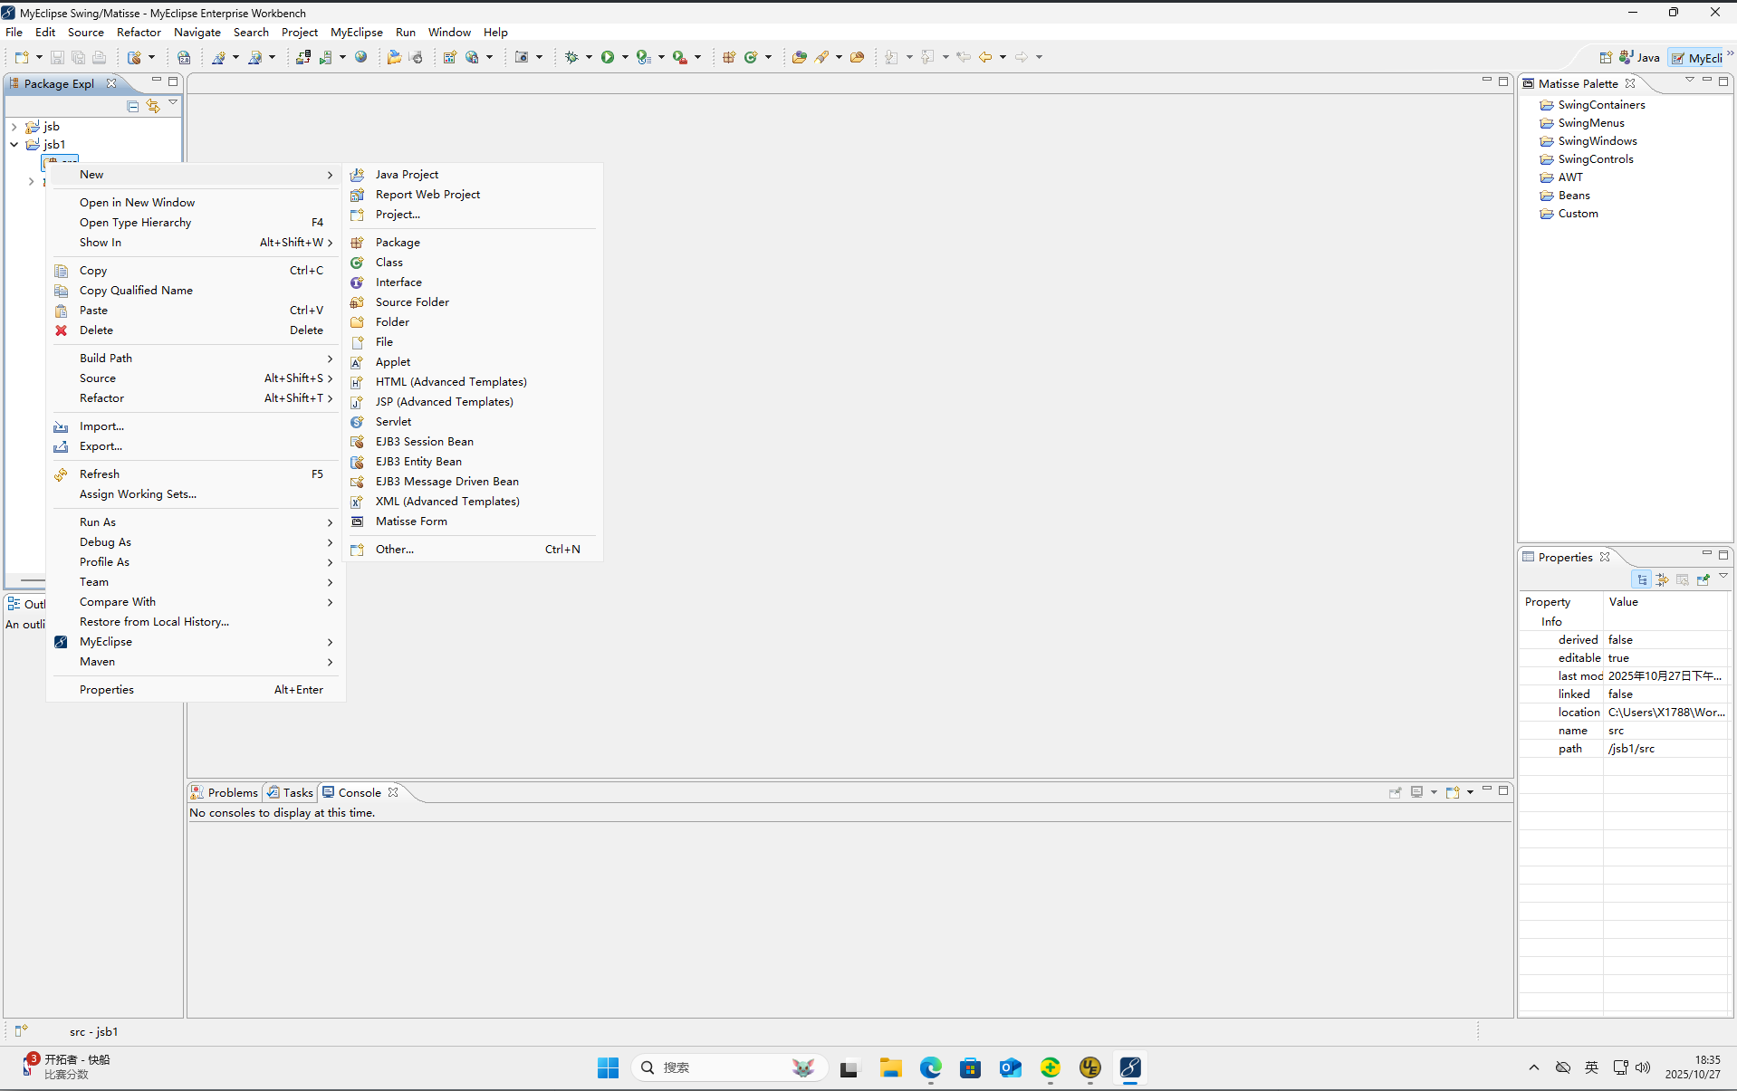
Task: Select Matisse Form from the New submenu
Action: click(473, 522)
